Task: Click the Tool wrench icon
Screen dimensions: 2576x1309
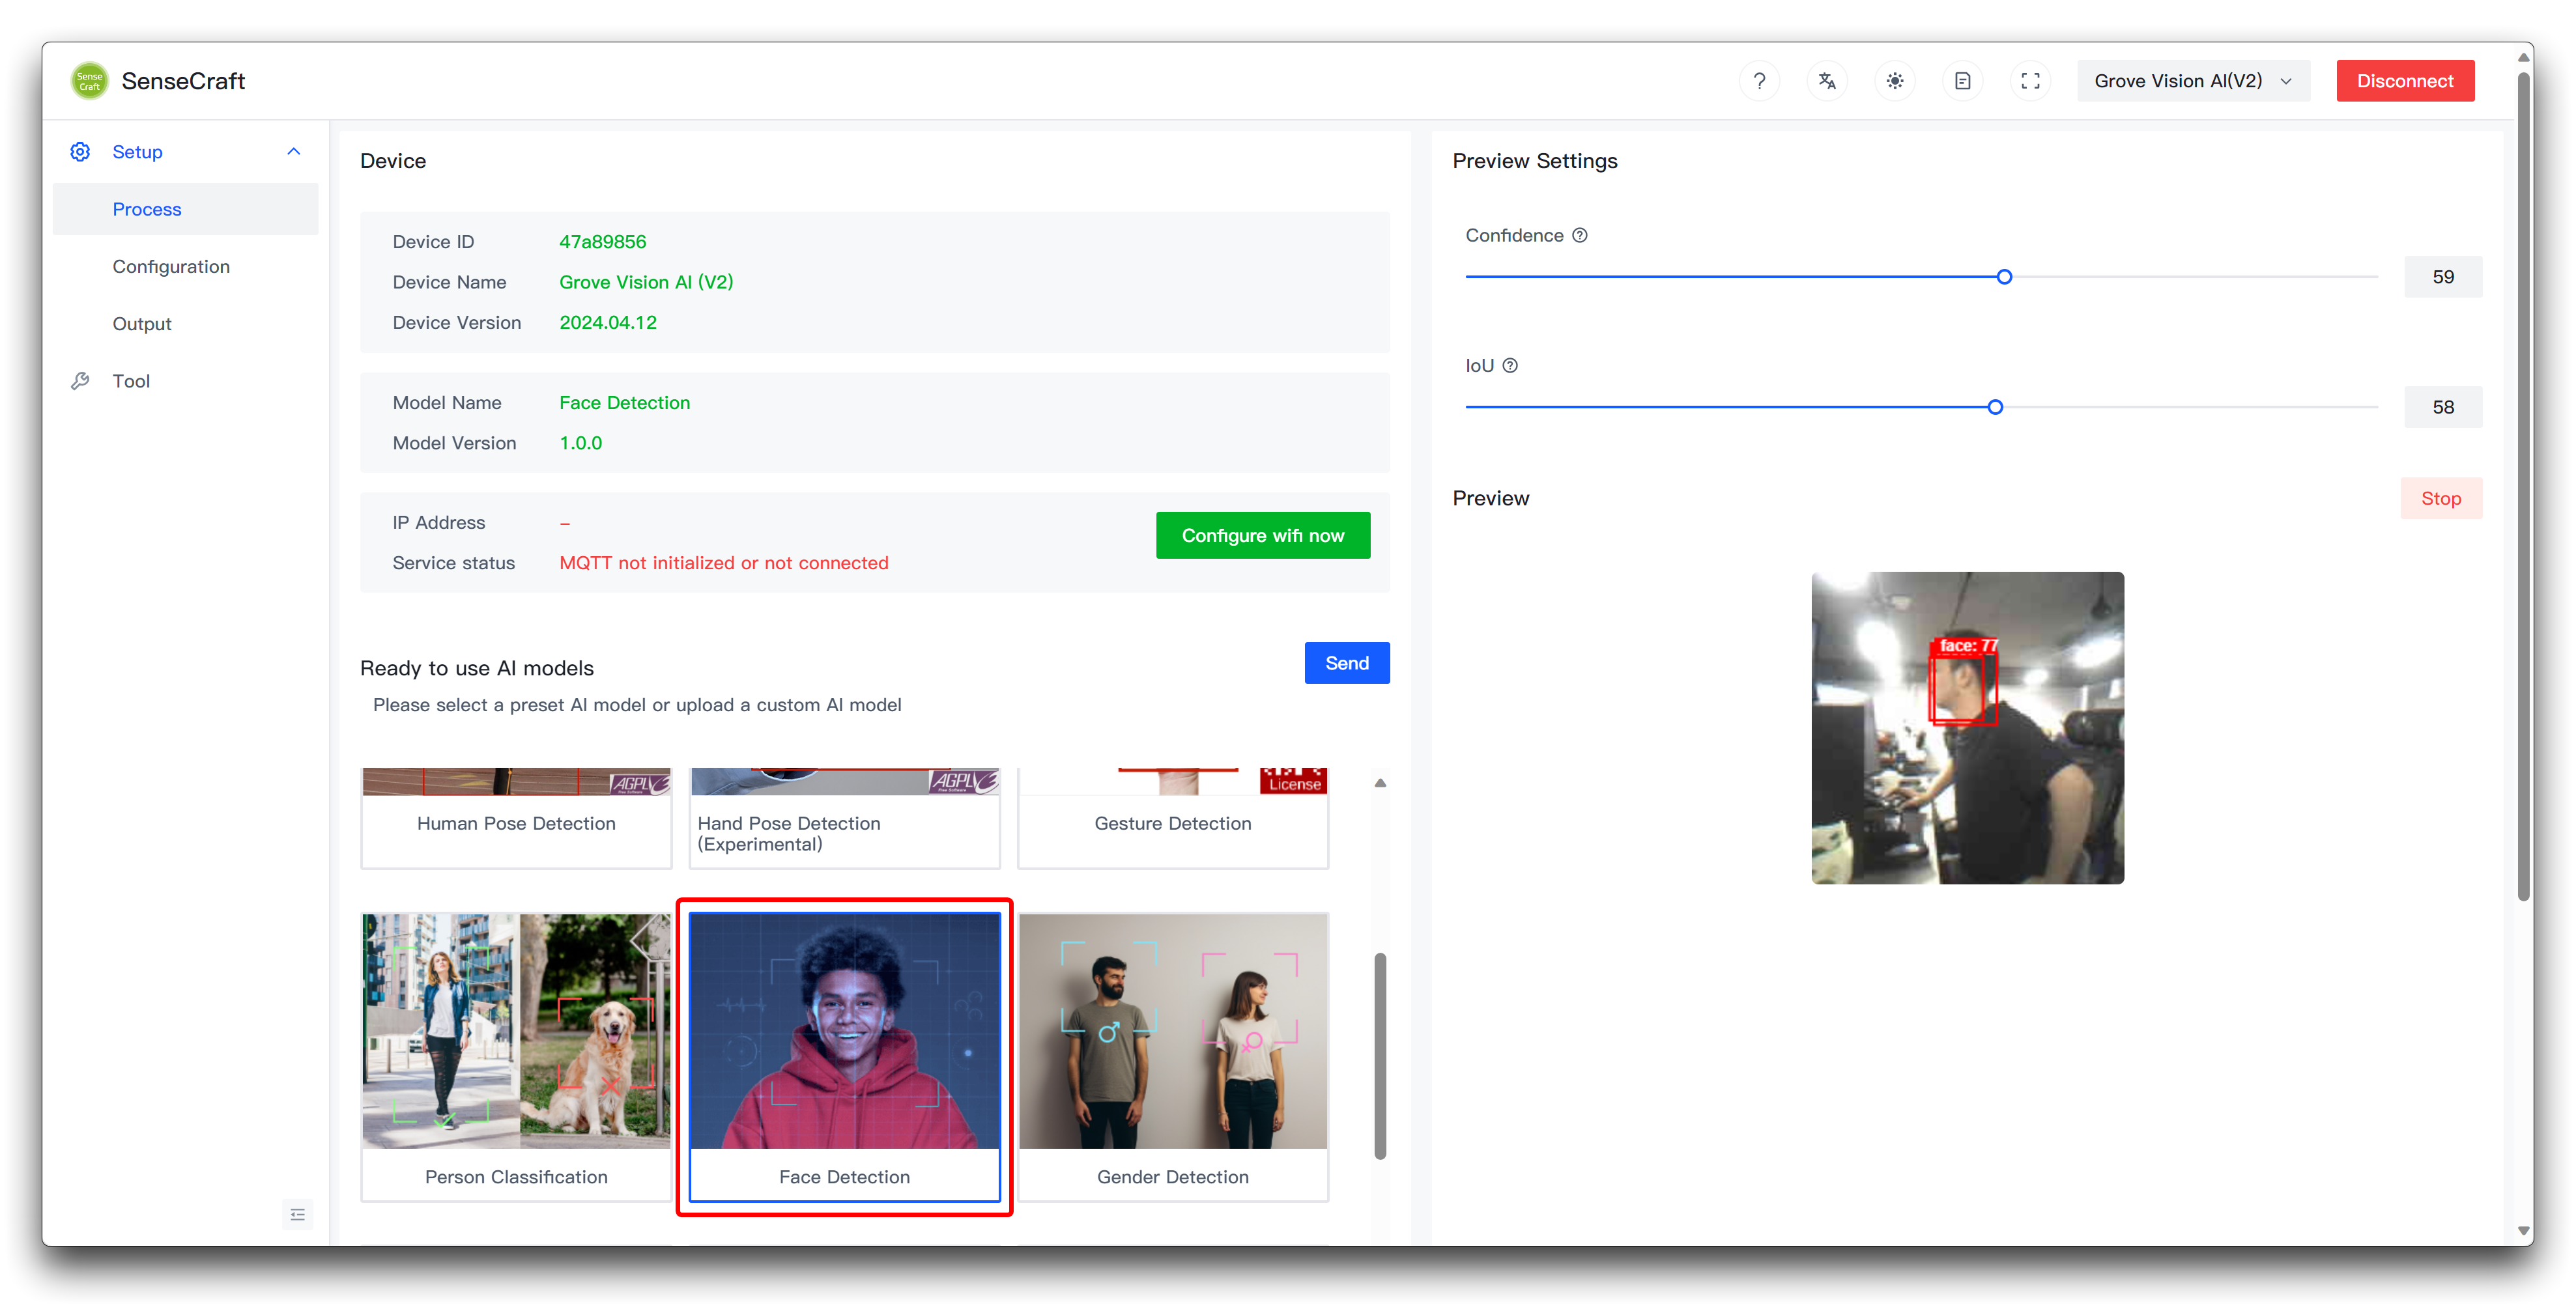Action: [x=80, y=381]
